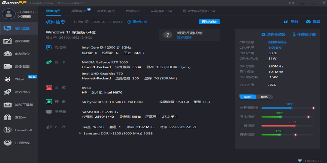Open the 实验室(Beta) tab
Image resolution: width=327 pixels, height=163 pixels.
(162, 11)
